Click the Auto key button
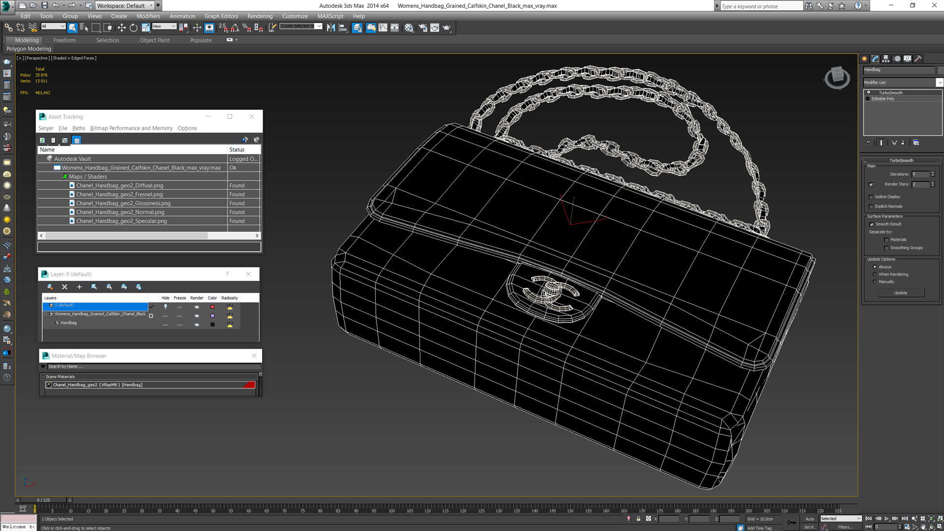The height and width of the screenshot is (531, 944). [x=809, y=519]
